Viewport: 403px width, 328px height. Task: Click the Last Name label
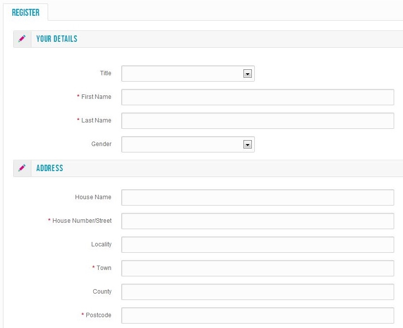96,120
